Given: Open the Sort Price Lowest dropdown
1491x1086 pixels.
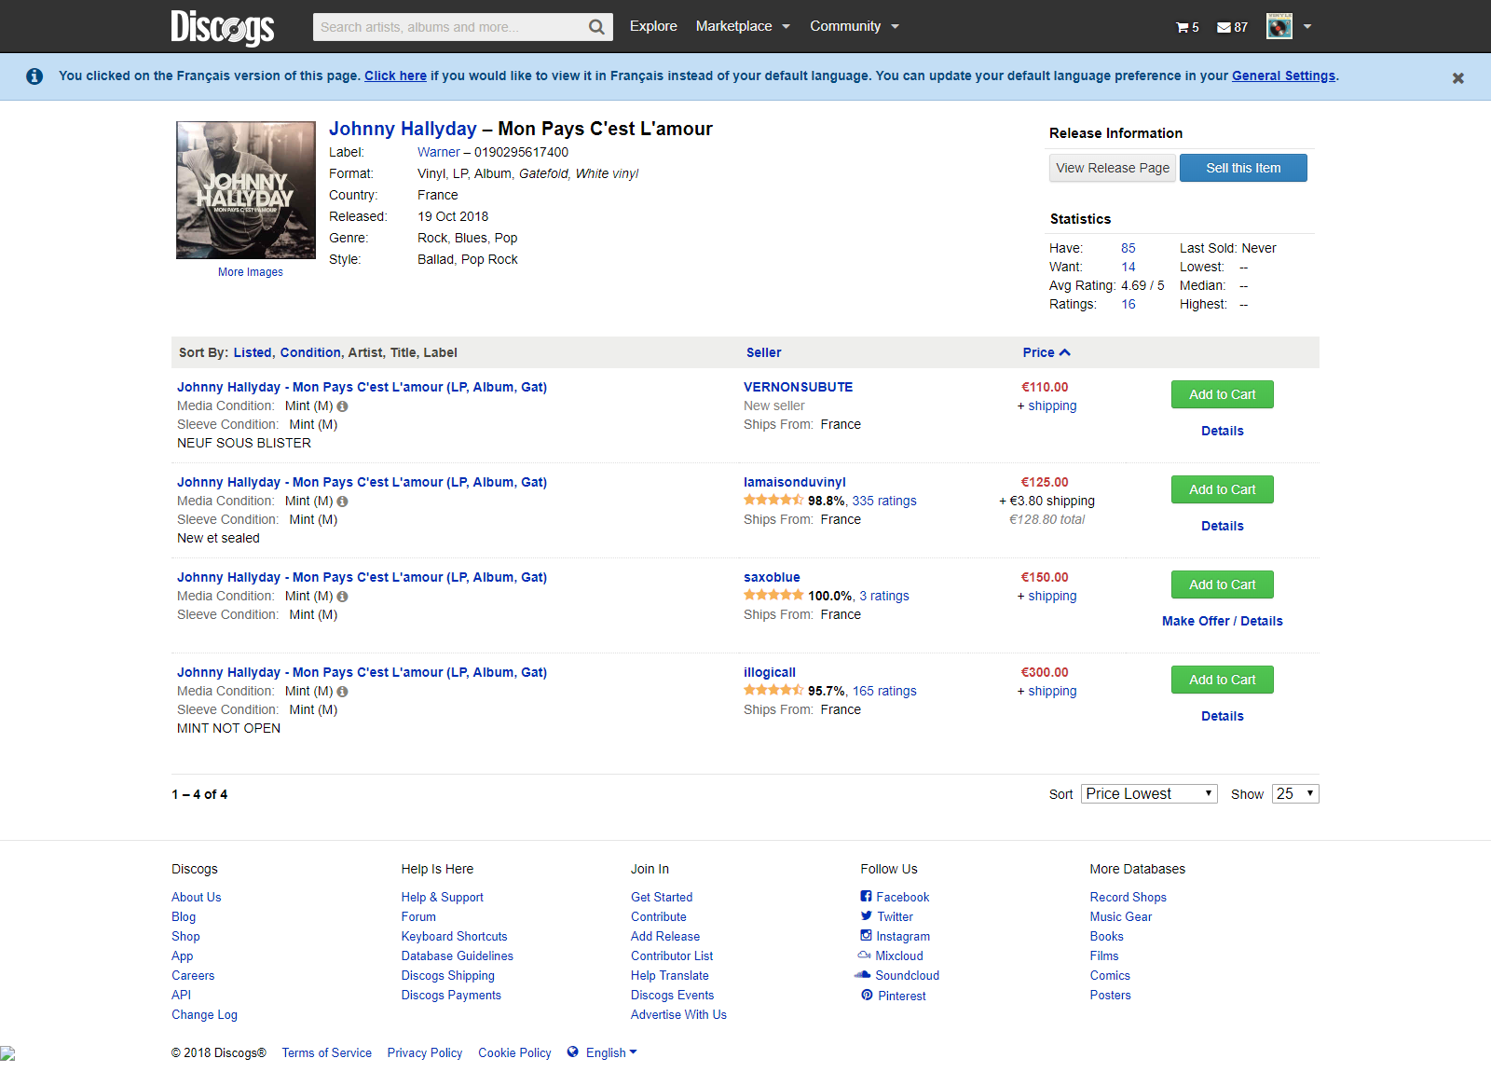Looking at the screenshot, I should coord(1149,794).
